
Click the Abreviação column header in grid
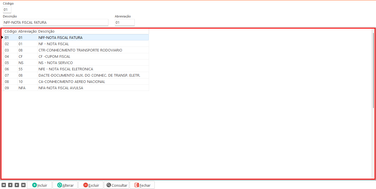point(27,31)
